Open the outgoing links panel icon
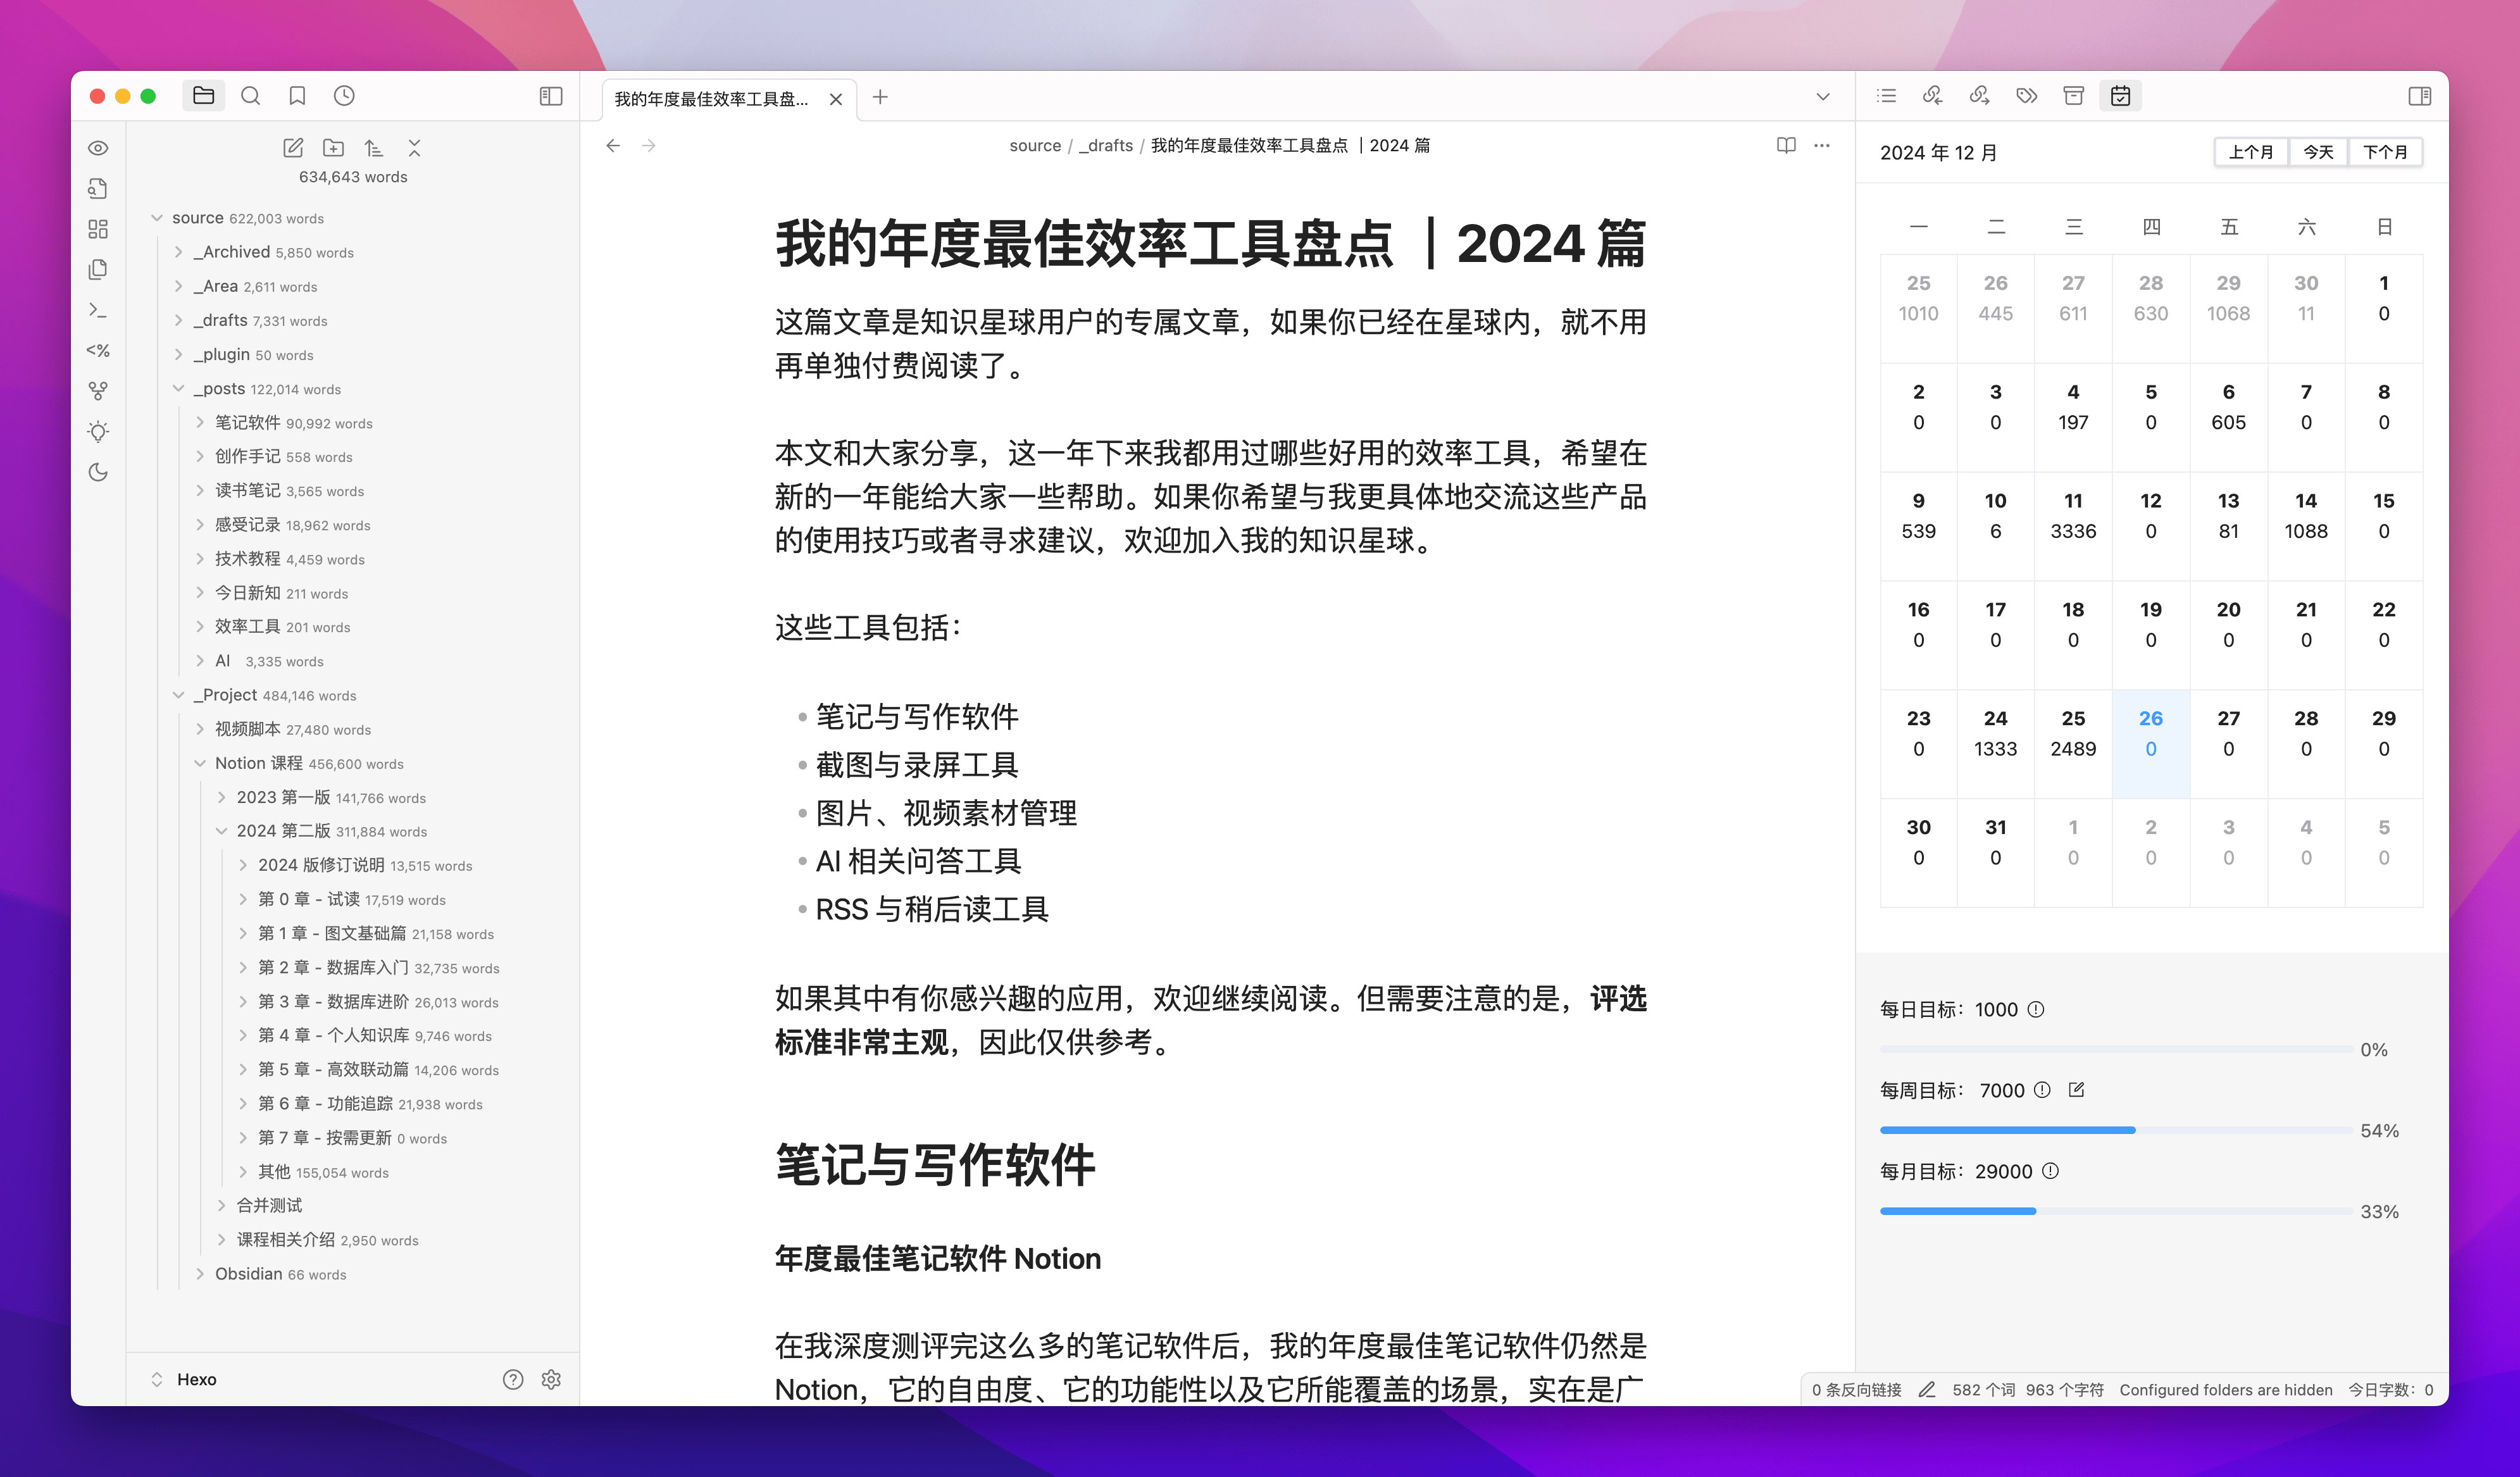Screen dimensions: 2520x1477 point(1980,96)
